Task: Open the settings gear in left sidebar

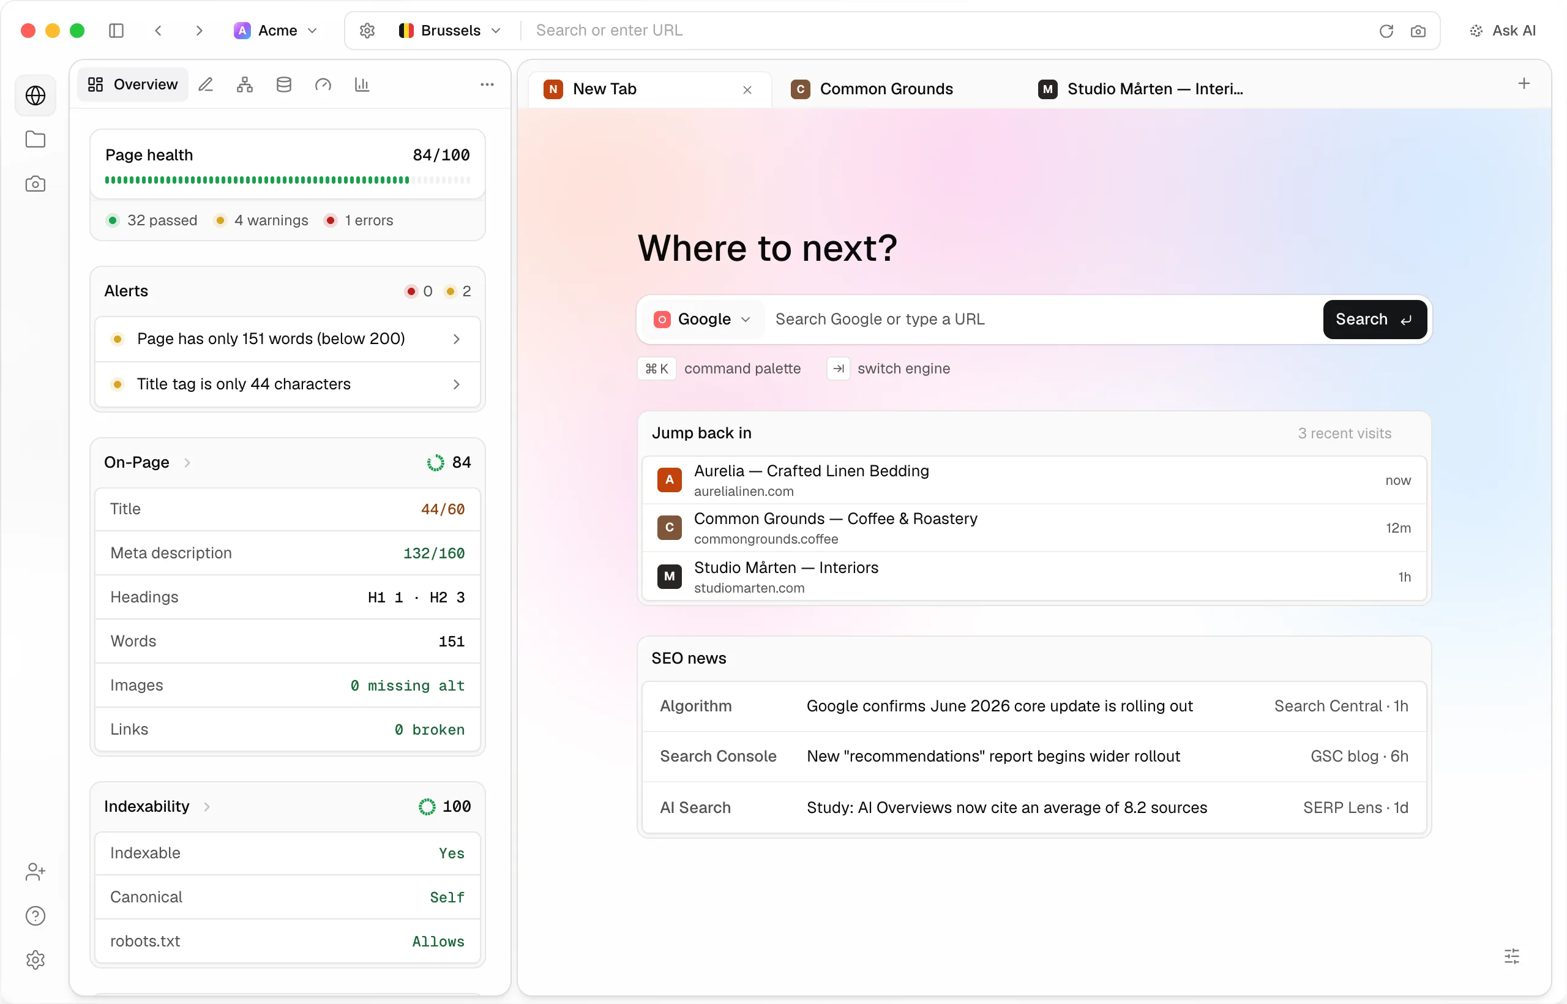Action: coord(36,960)
